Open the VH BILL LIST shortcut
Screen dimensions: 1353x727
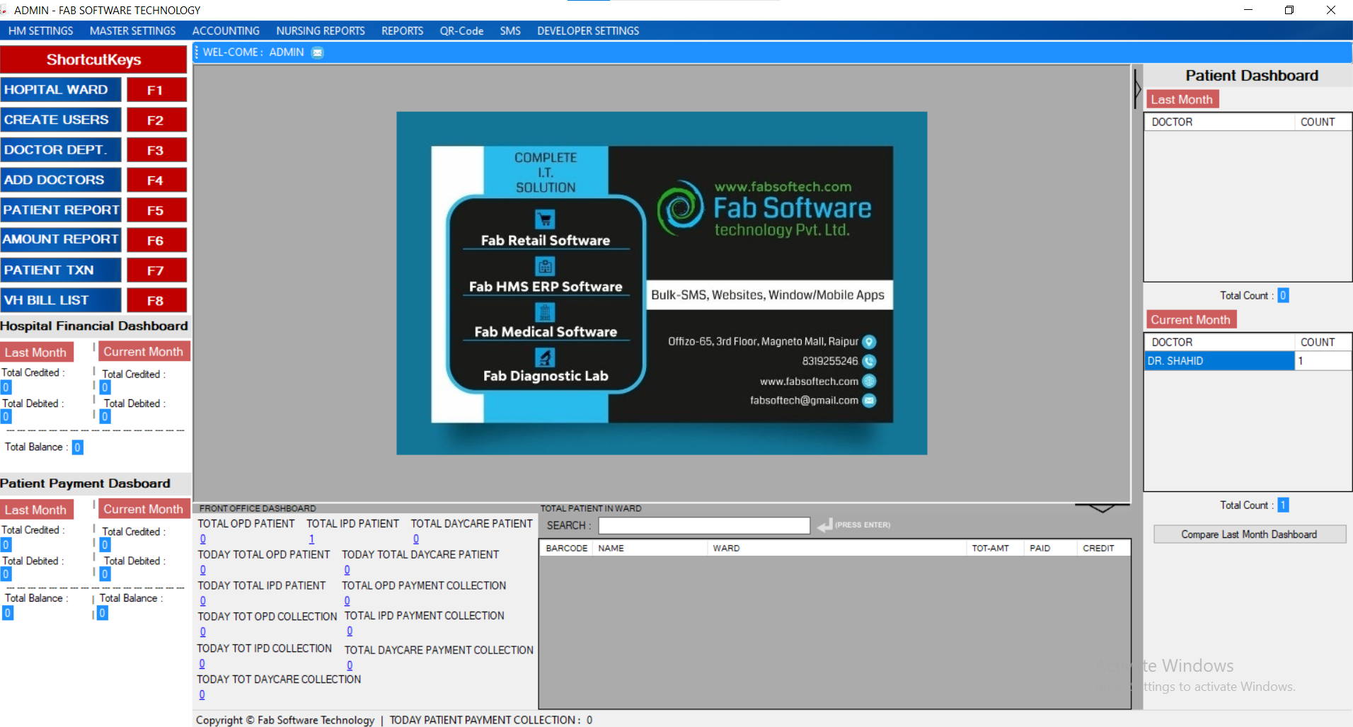tap(61, 300)
